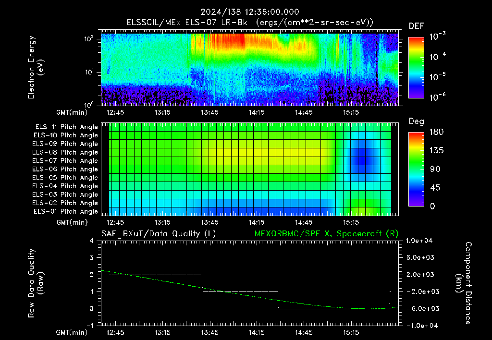Click the dark blue patch in pitch angle panel
This screenshot has height=340, width=492.
362,156
